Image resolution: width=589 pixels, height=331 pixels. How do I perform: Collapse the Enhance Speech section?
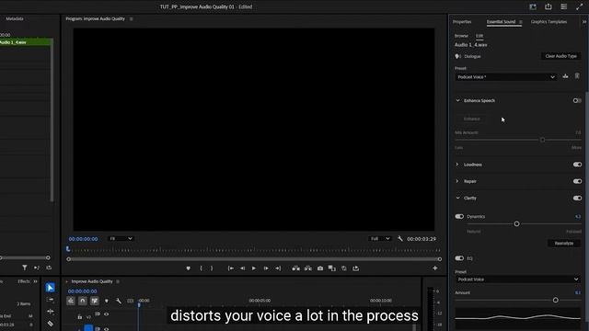(457, 100)
